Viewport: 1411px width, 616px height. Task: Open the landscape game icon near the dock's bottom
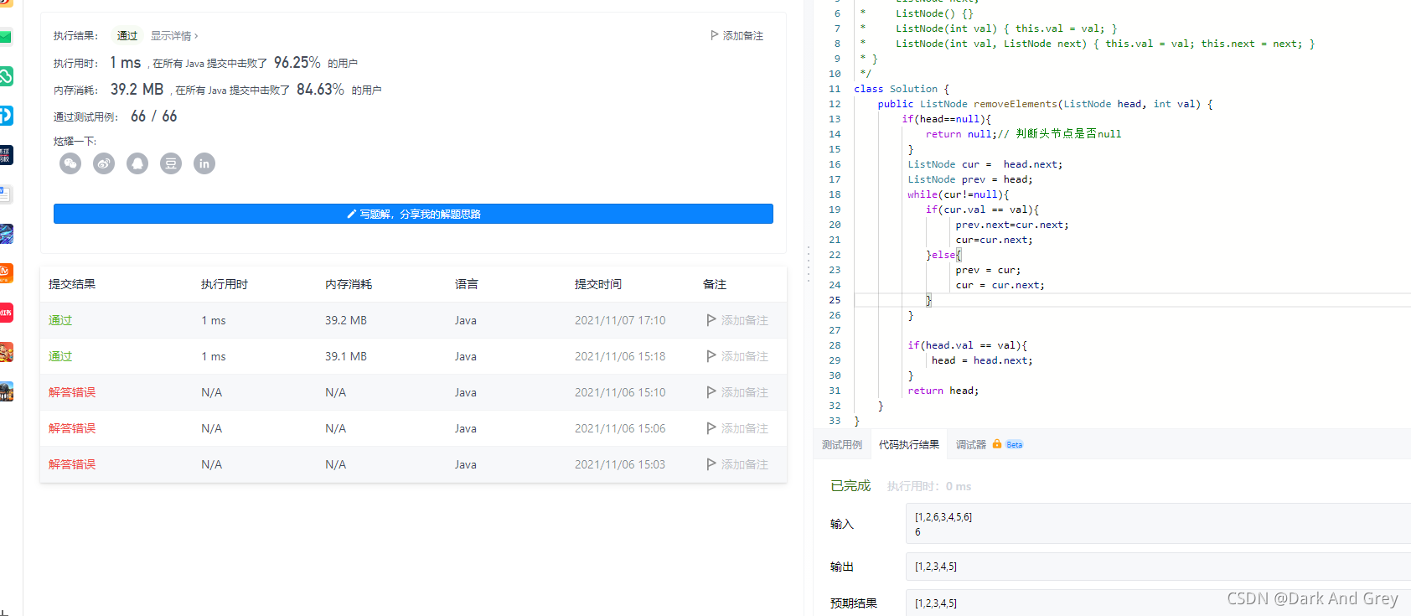(6, 391)
